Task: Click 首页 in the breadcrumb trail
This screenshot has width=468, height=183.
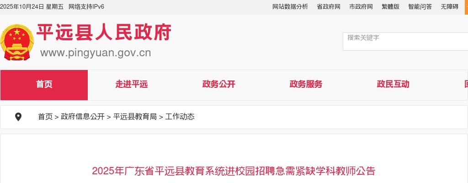Action: [45, 117]
